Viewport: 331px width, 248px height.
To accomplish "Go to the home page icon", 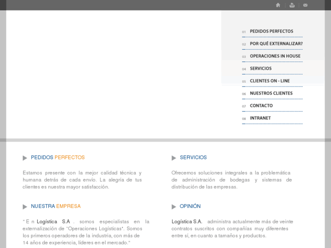I will click(x=278, y=5).
